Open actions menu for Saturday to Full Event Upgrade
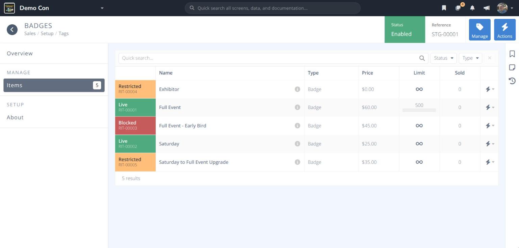 490,162
